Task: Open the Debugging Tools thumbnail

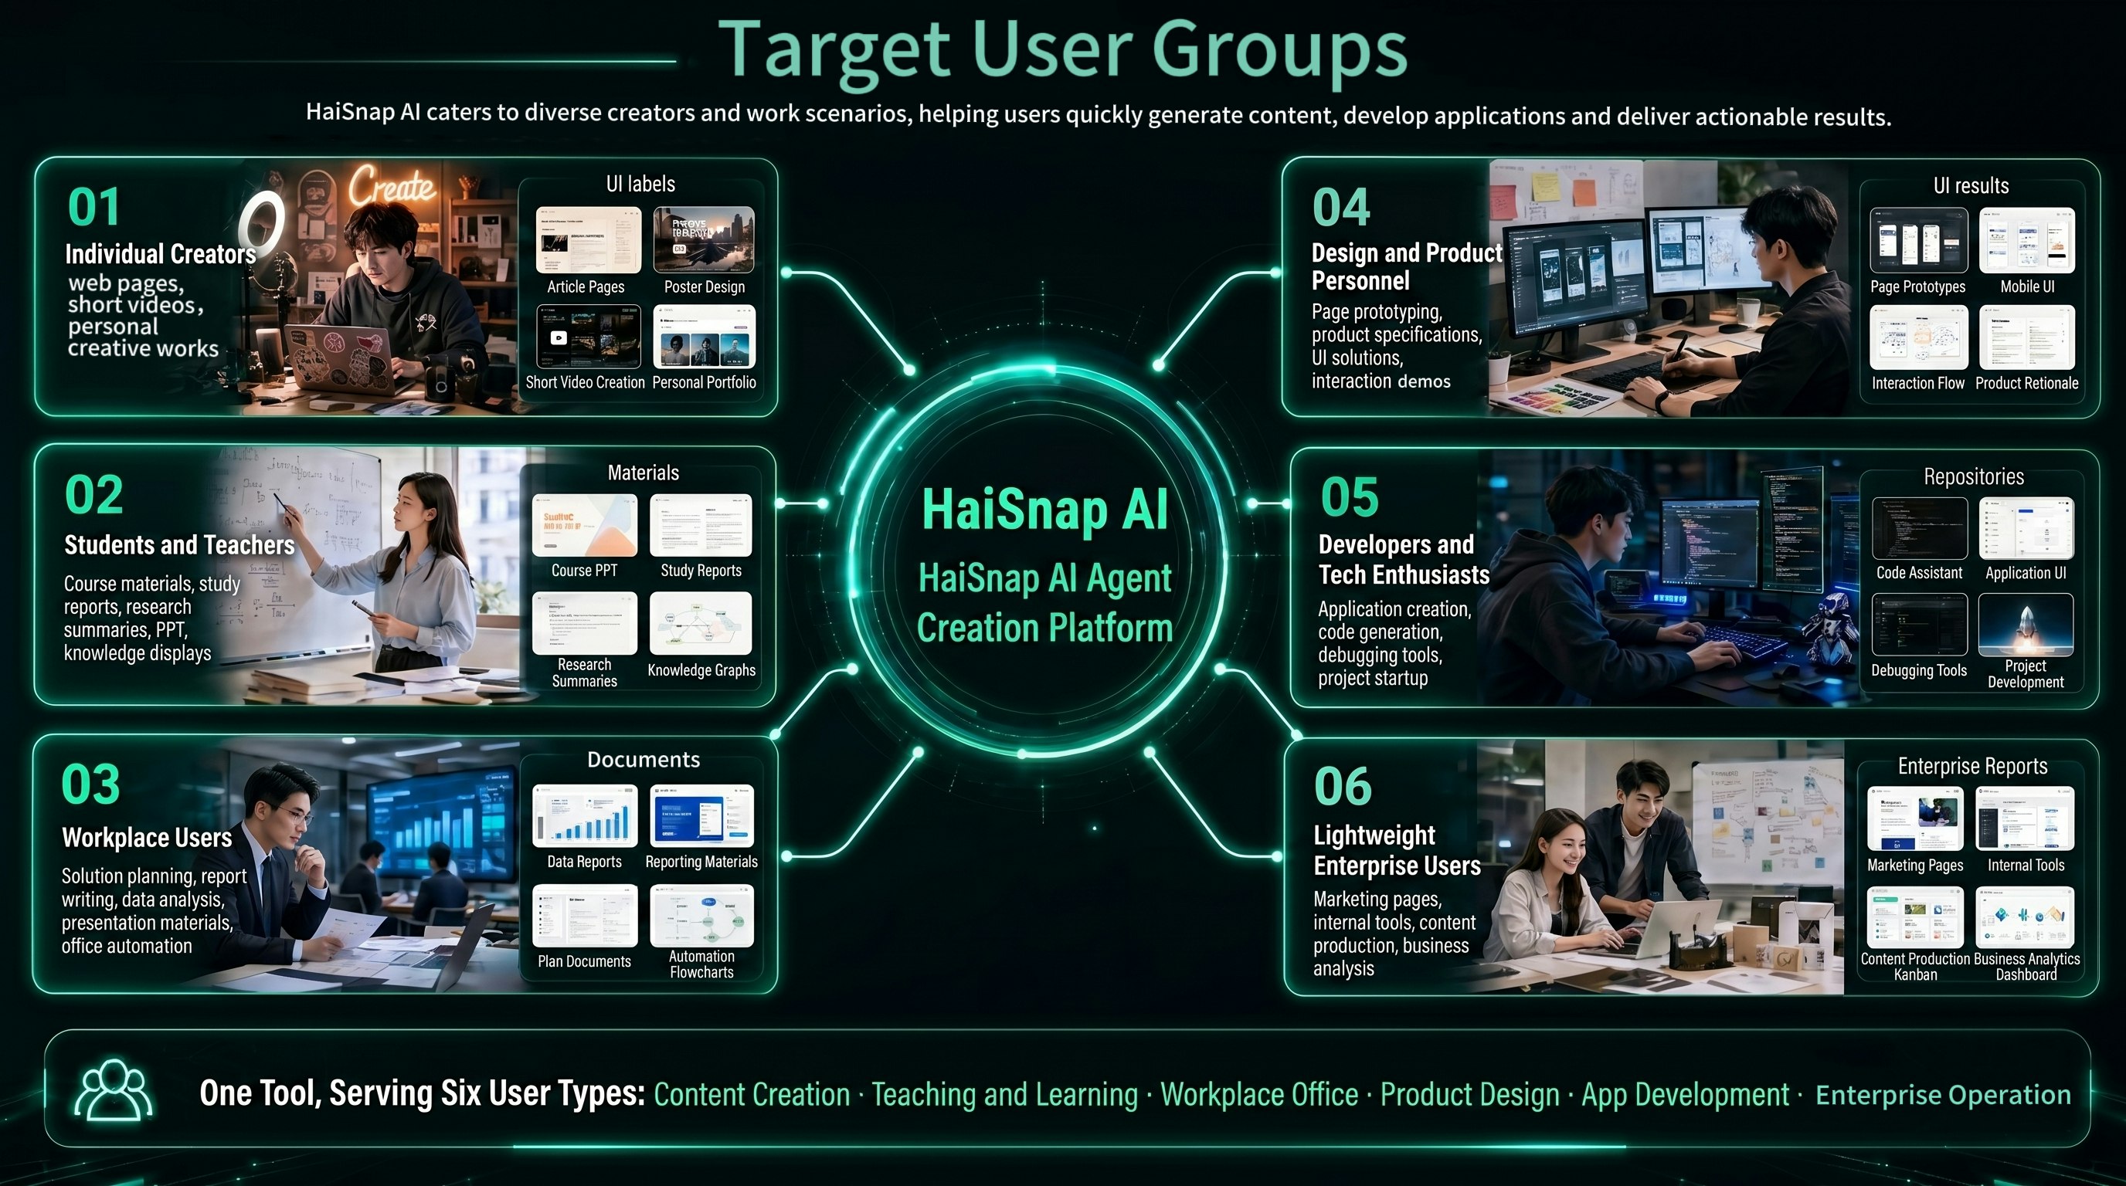Action: tap(1920, 625)
